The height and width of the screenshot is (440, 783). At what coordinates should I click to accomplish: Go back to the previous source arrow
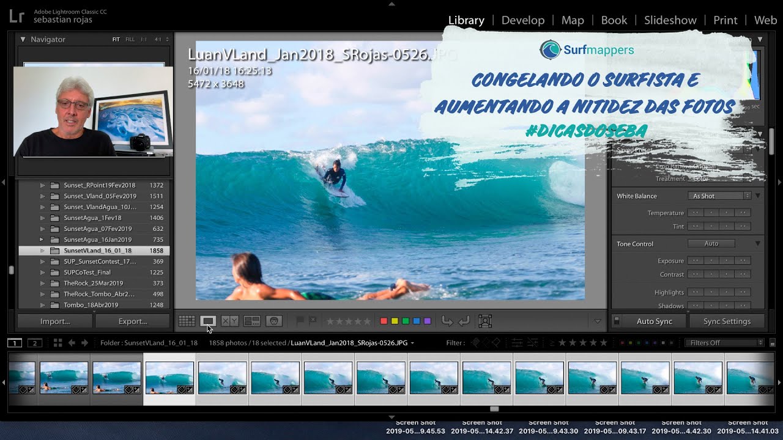72,343
